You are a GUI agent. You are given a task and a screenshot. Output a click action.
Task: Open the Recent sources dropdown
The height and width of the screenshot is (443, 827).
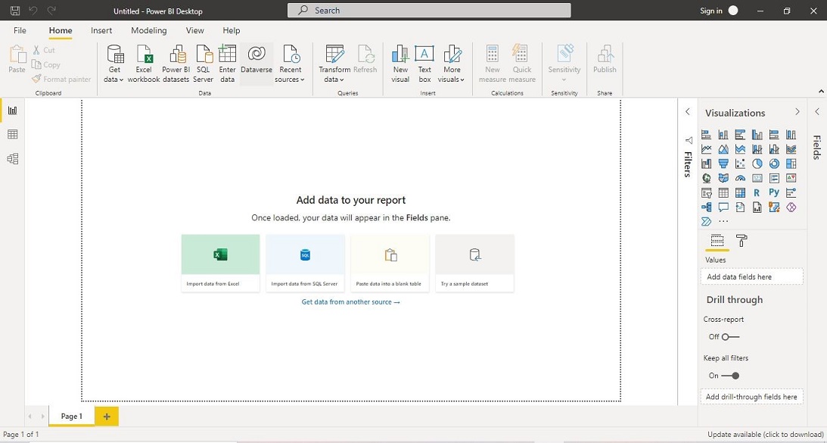[290, 64]
